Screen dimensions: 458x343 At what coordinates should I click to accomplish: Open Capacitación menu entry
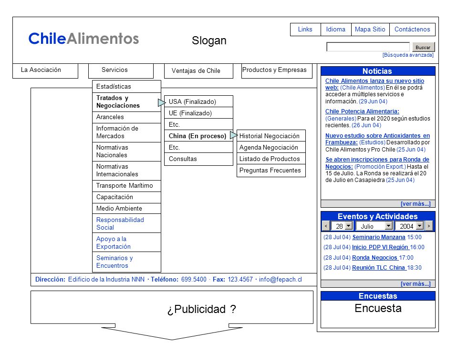126,197
